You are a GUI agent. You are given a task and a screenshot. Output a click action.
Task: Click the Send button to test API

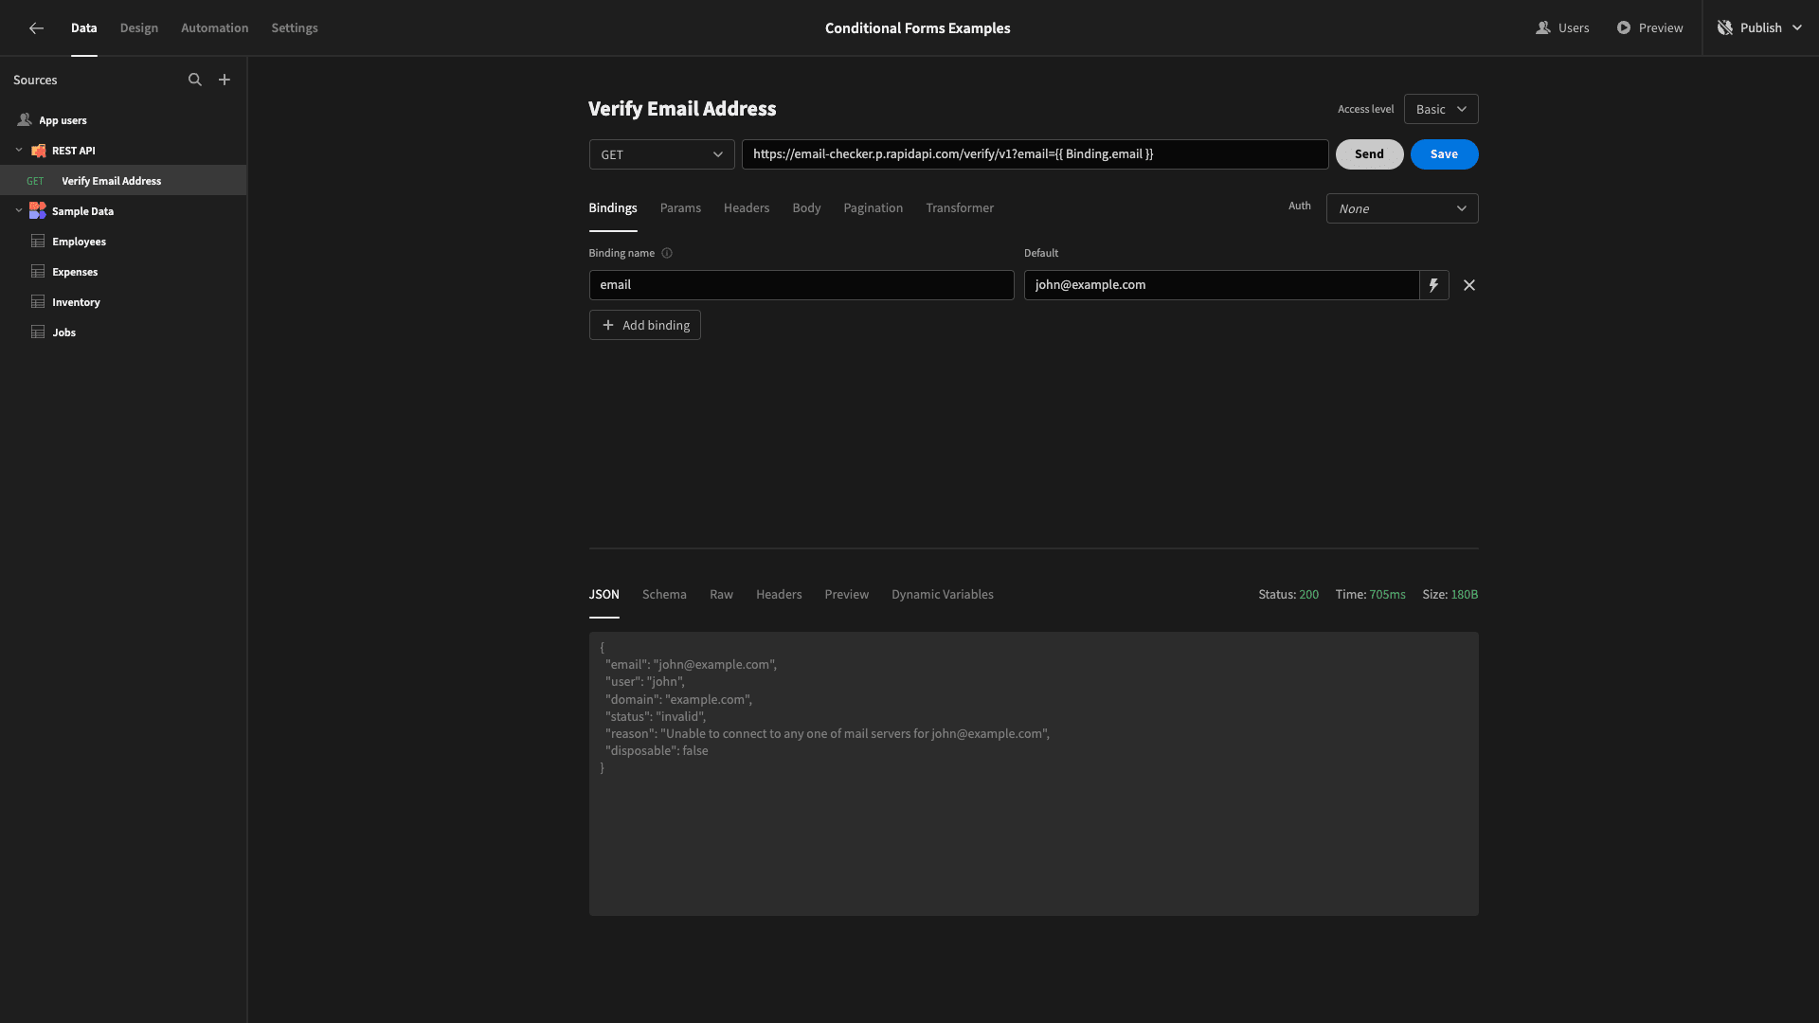click(x=1369, y=153)
